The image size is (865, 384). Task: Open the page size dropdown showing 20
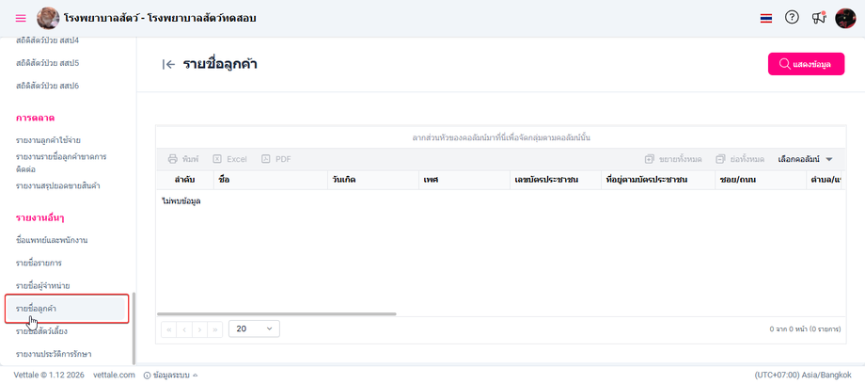254,328
